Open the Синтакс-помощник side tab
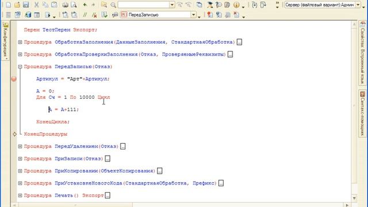Screen dimensions: 368x207 pos(362,113)
